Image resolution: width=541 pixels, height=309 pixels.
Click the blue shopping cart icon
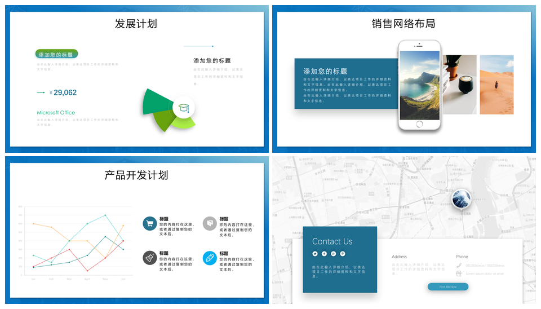point(150,224)
